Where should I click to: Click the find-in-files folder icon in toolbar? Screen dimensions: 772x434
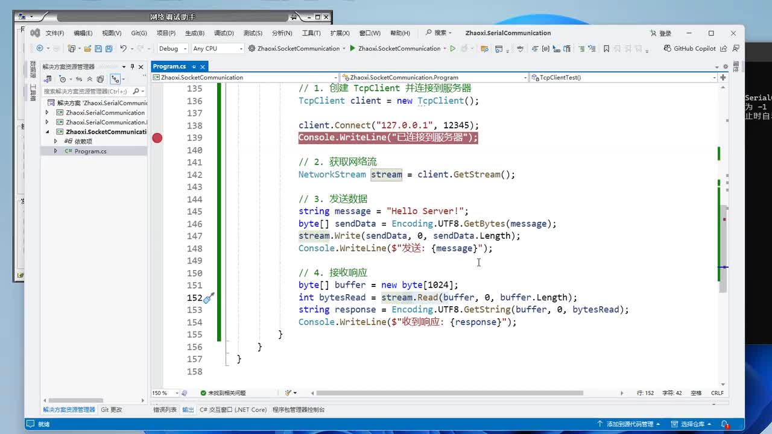click(x=484, y=48)
